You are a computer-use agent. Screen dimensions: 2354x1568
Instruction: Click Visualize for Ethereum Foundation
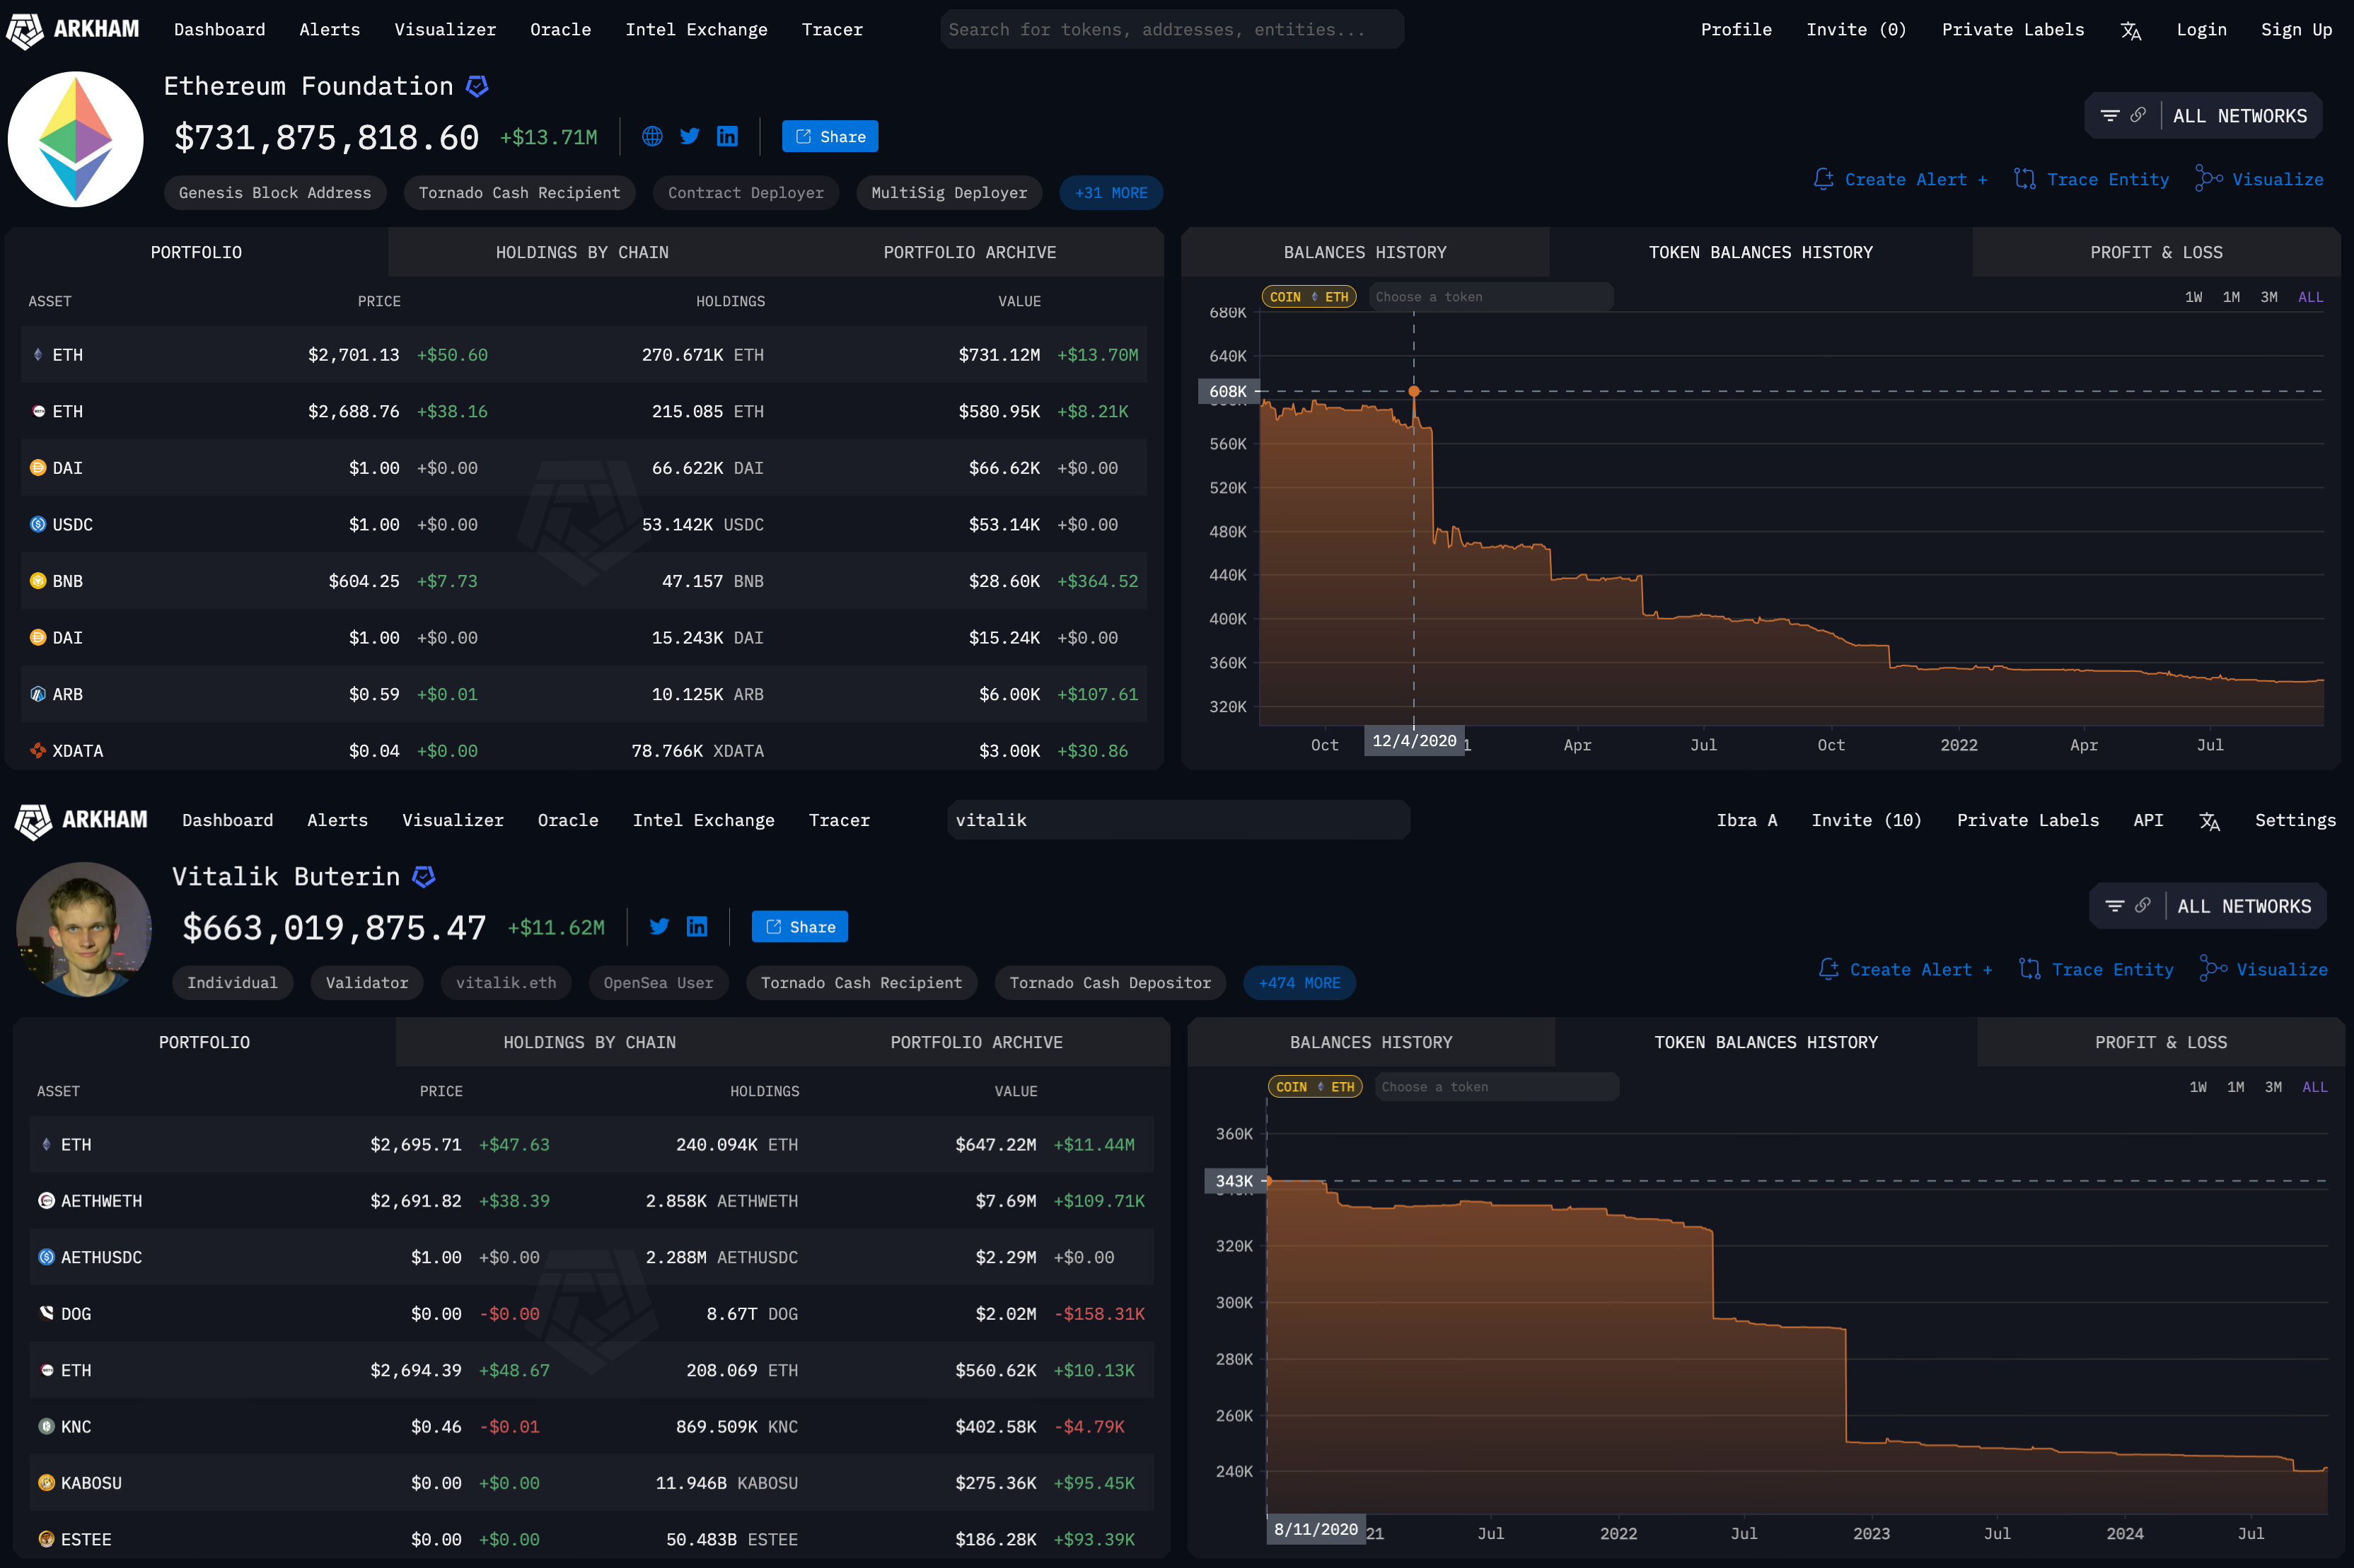tap(2259, 180)
